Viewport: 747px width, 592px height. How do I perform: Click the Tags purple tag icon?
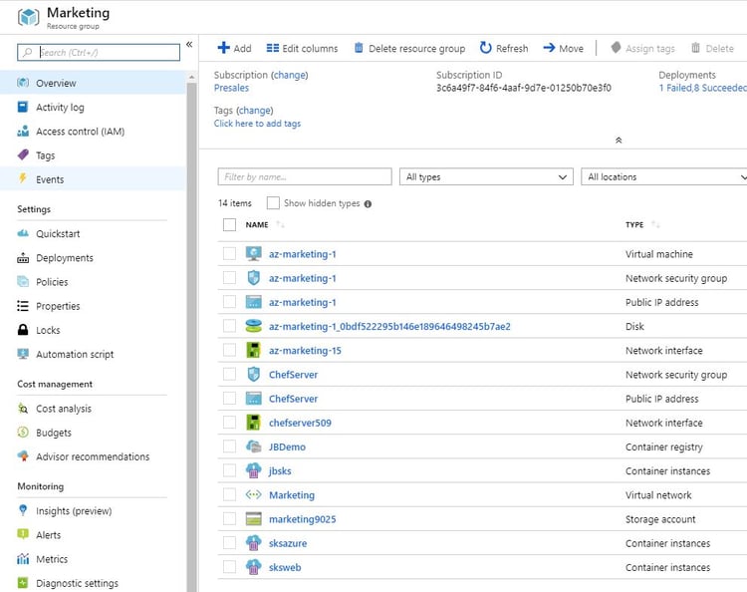[23, 154]
